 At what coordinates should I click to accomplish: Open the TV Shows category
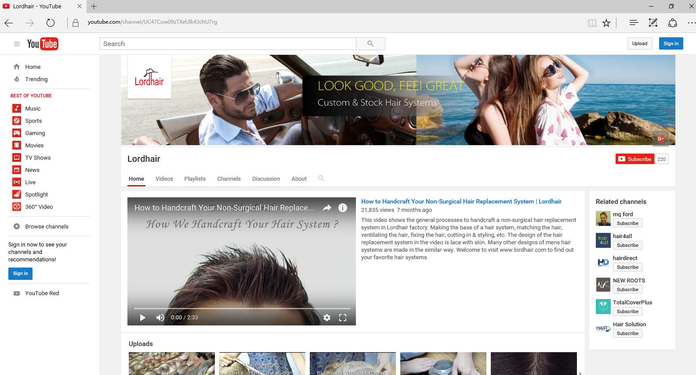point(38,157)
